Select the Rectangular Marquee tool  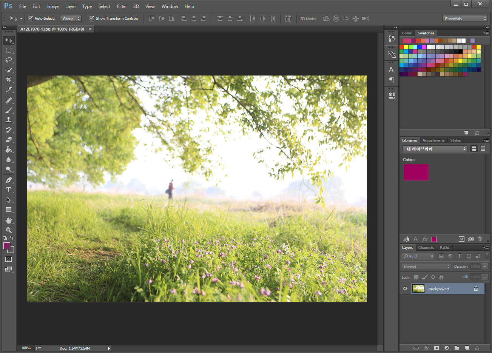pyautogui.click(x=9, y=50)
